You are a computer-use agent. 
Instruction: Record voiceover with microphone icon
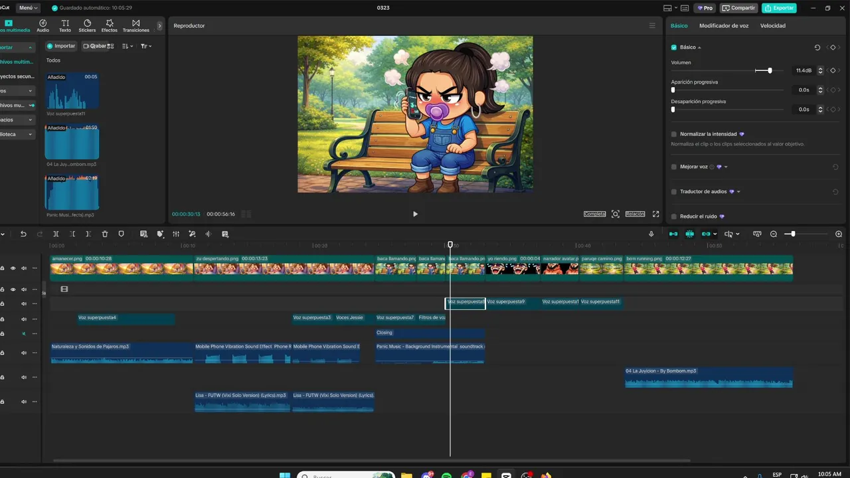tap(651, 234)
